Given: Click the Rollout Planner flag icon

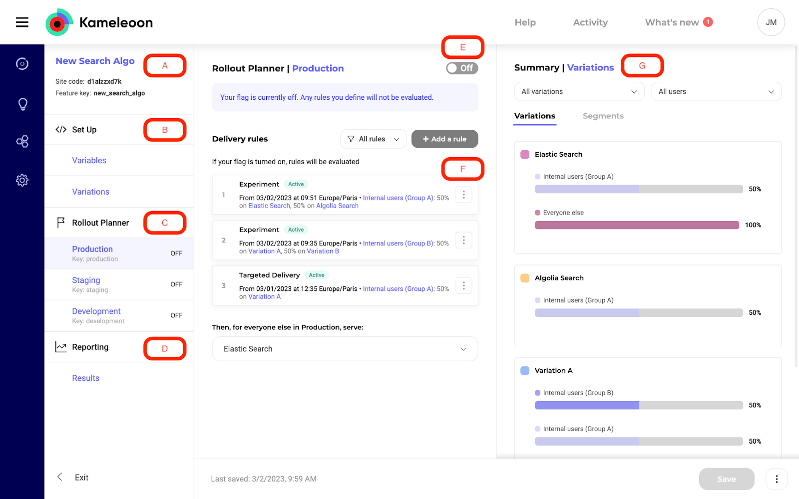Looking at the screenshot, I should pos(61,223).
